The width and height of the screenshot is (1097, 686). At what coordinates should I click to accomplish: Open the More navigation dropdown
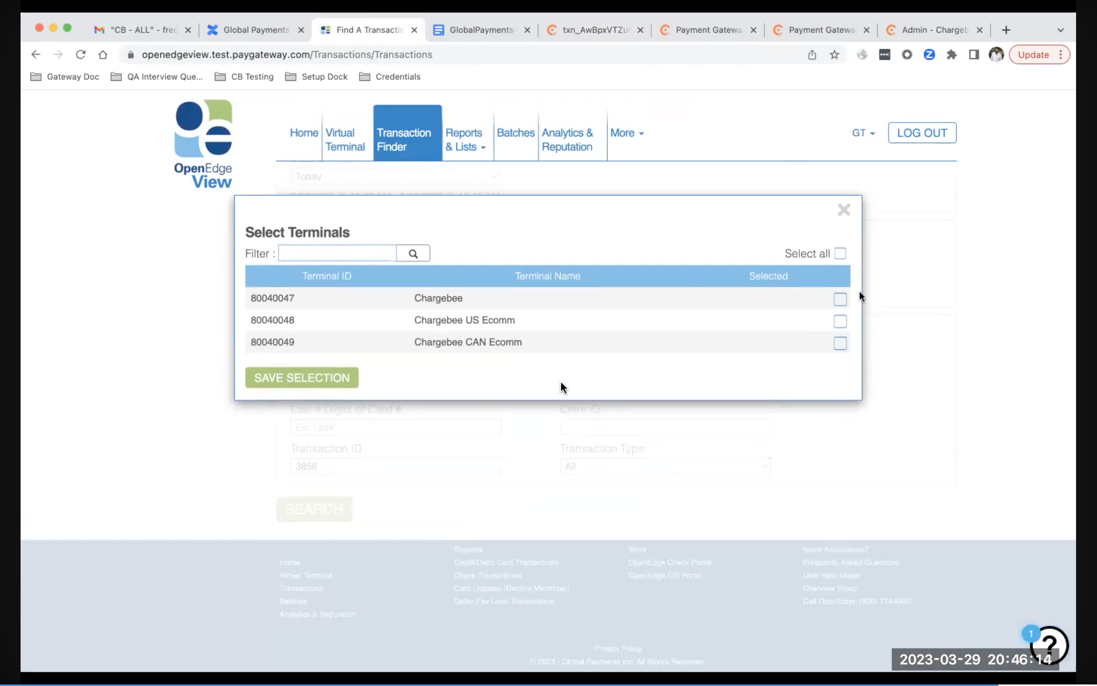[x=627, y=133]
